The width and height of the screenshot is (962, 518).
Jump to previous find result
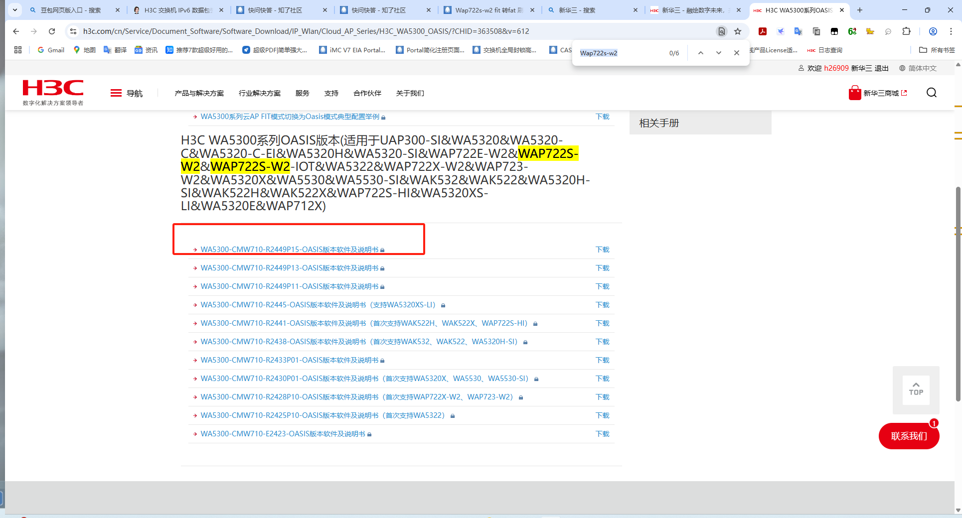pyautogui.click(x=700, y=53)
